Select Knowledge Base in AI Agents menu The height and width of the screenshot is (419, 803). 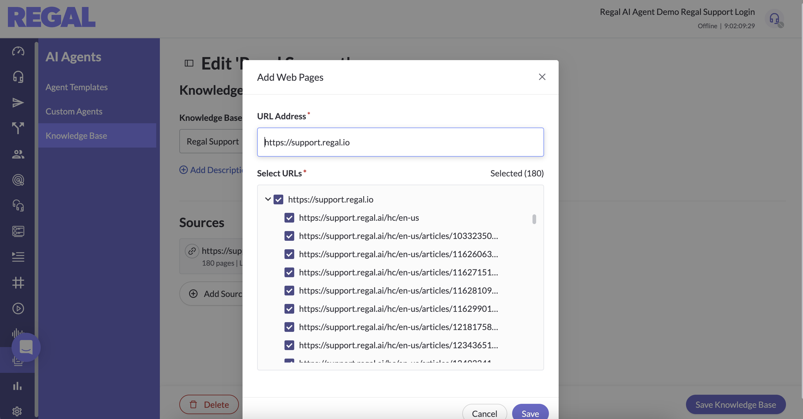[97, 135]
